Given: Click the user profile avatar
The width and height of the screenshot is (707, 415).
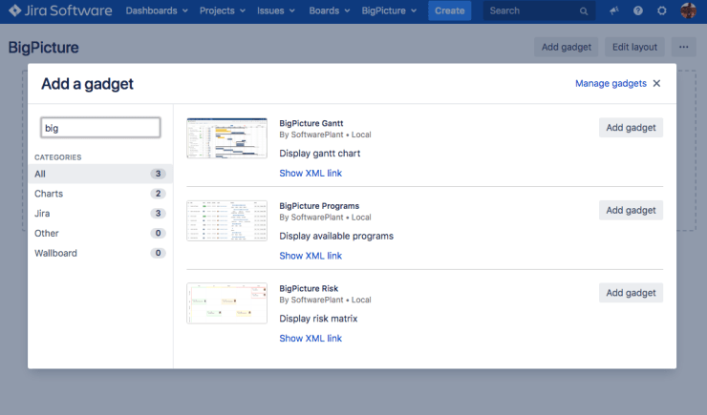Looking at the screenshot, I should [x=689, y=11].
